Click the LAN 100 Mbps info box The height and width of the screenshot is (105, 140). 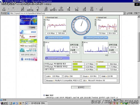(54, 76)
